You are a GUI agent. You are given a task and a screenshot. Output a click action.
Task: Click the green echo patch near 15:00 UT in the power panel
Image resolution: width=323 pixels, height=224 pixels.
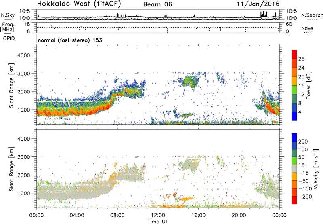(190, 81)
